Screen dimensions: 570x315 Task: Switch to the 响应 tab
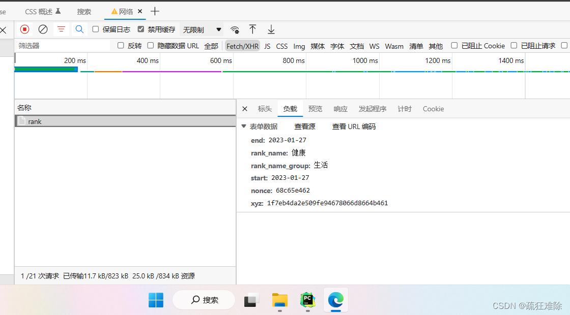pyautogui.click(x=340, y=109)
